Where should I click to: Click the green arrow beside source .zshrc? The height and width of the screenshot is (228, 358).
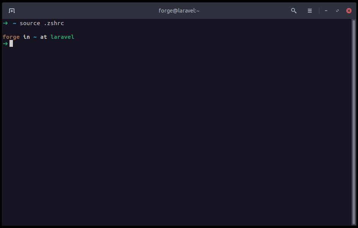pos(5,23)
